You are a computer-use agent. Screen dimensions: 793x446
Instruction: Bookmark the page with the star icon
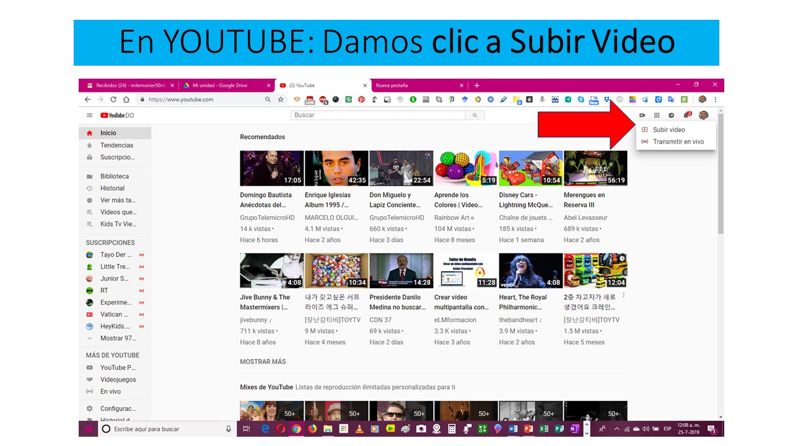(x=281, y=99)
